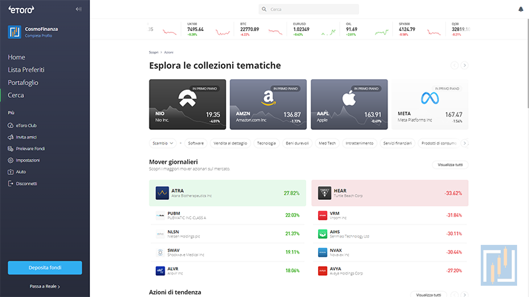Click the page vertical scrollbar

click(x=527, y=64)
